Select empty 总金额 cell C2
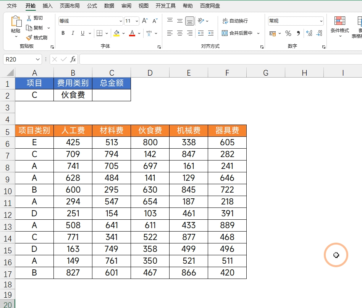The width and height of the screenshot is (362, 308). point(112,95)
